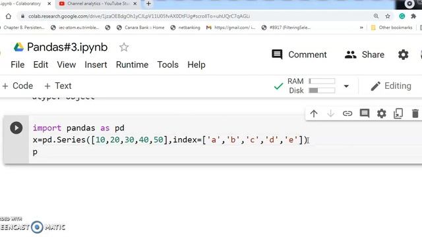Place cursor after letter p in cell
Screen dimensions: 422x237
coord(38,152)
